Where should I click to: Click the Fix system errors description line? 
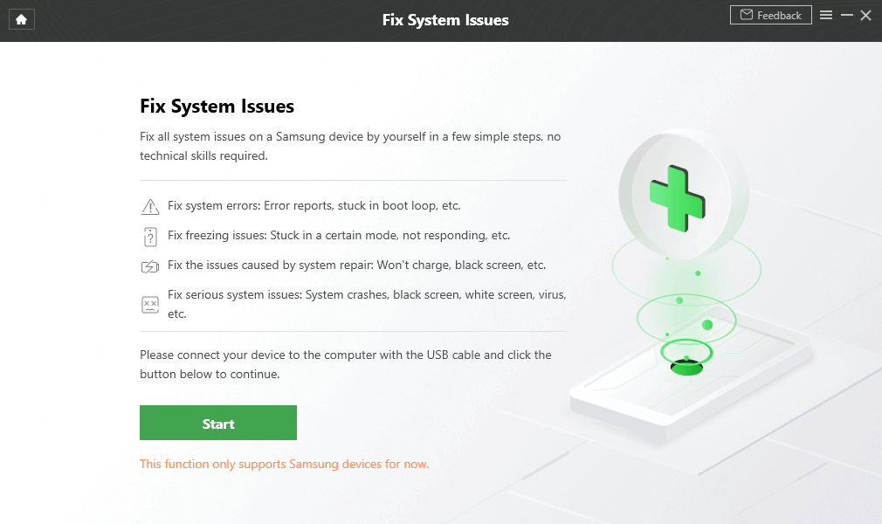pos(314,206)
